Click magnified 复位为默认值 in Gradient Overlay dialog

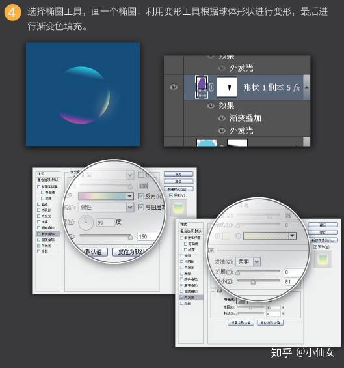click(133, 252)
